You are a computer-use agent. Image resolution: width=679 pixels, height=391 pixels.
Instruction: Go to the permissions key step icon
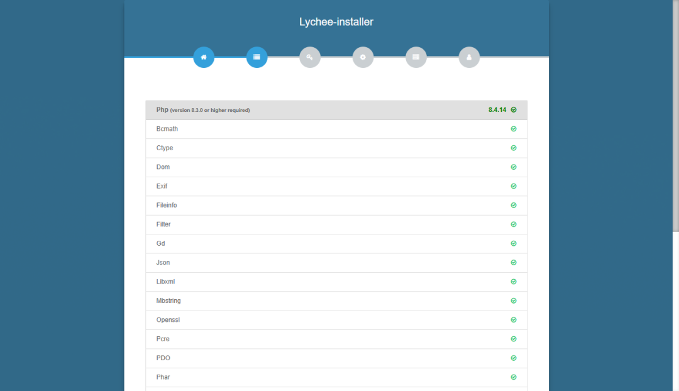pyautogui.click(x=310, y=57)
